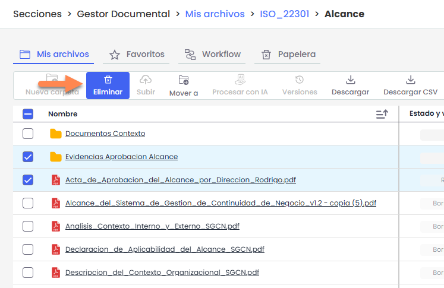Image resolution: width=444 pixels, height=288 pixels.
Task: Toggle the select-all header checkbox
Action: 28,114
